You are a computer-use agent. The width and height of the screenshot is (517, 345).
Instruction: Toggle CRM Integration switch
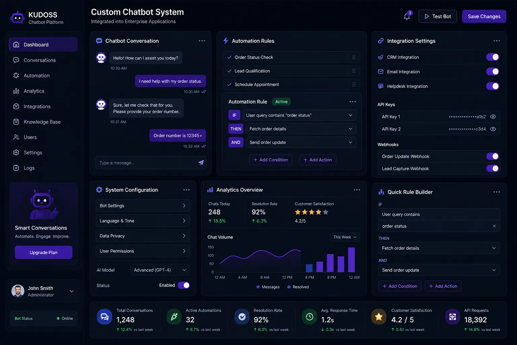coord(492,57)
